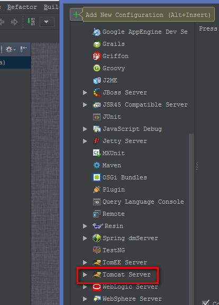Click the OSGi Bundles label
The height and width of the screenshot is (305, 219).
pos(125,177)
